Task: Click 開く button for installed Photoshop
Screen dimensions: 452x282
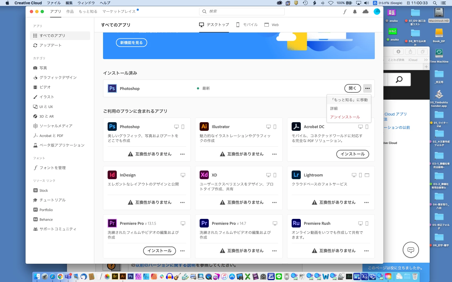Action: click(x=352, y=88)
